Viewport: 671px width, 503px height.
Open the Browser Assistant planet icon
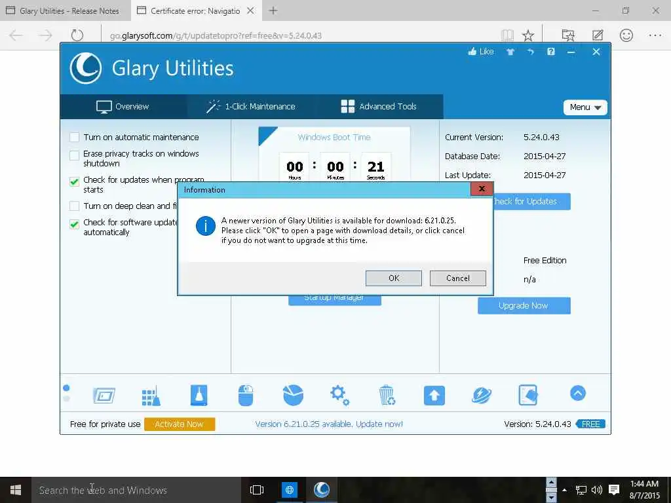coord(482,395)
